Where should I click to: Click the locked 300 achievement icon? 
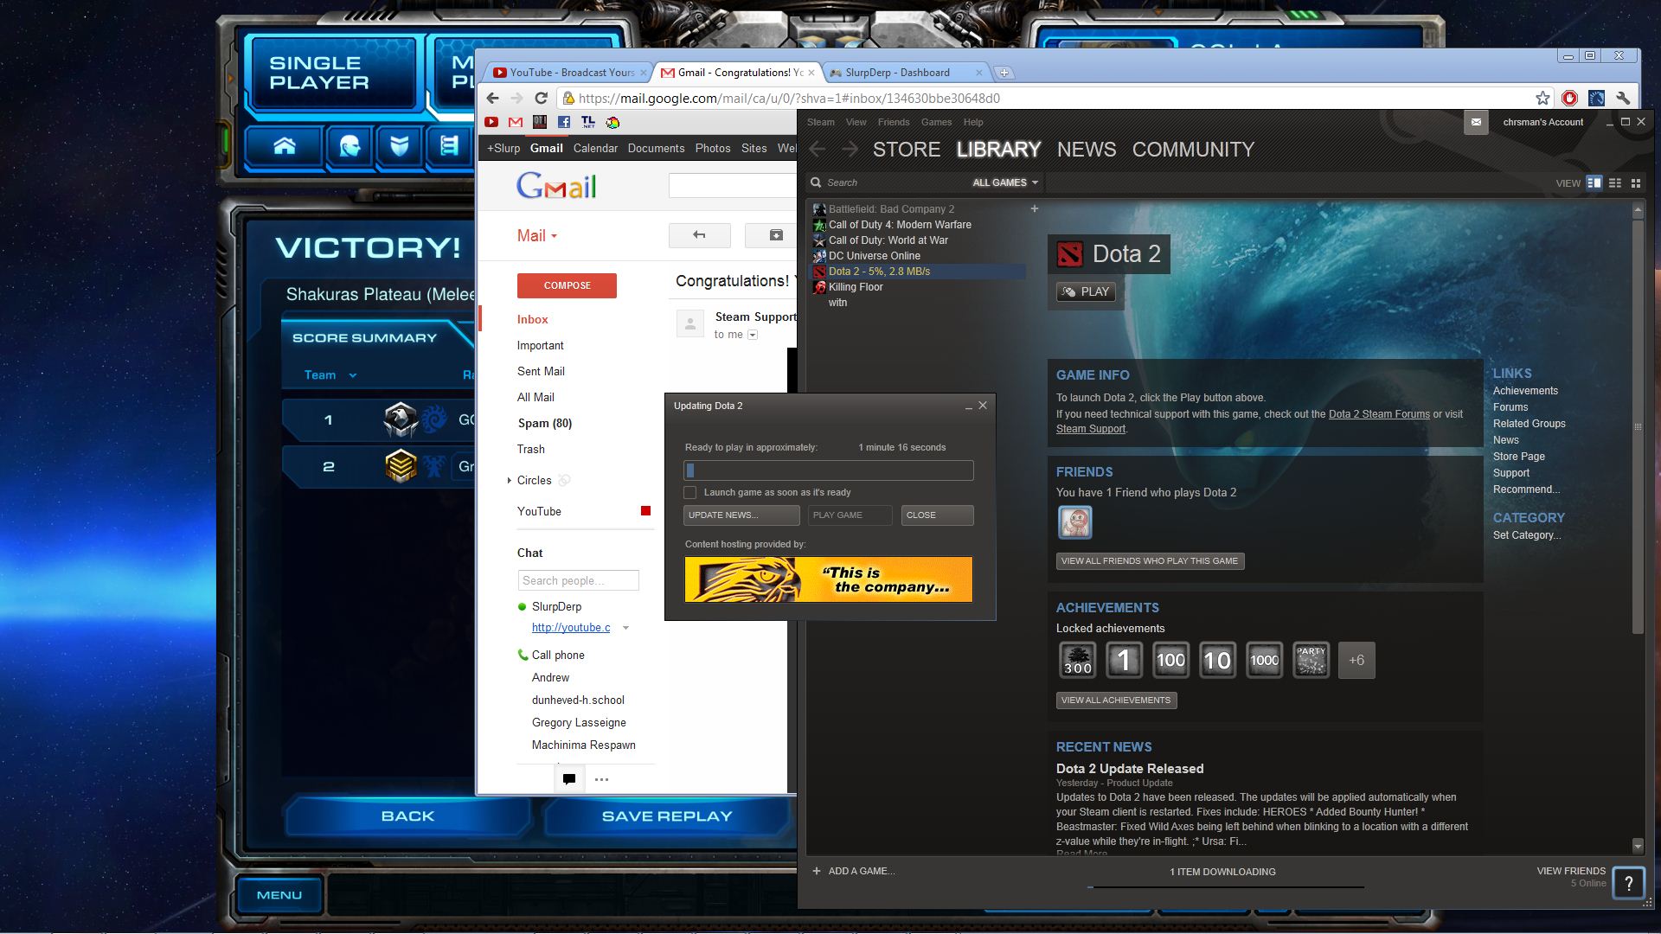(1077, 660)
